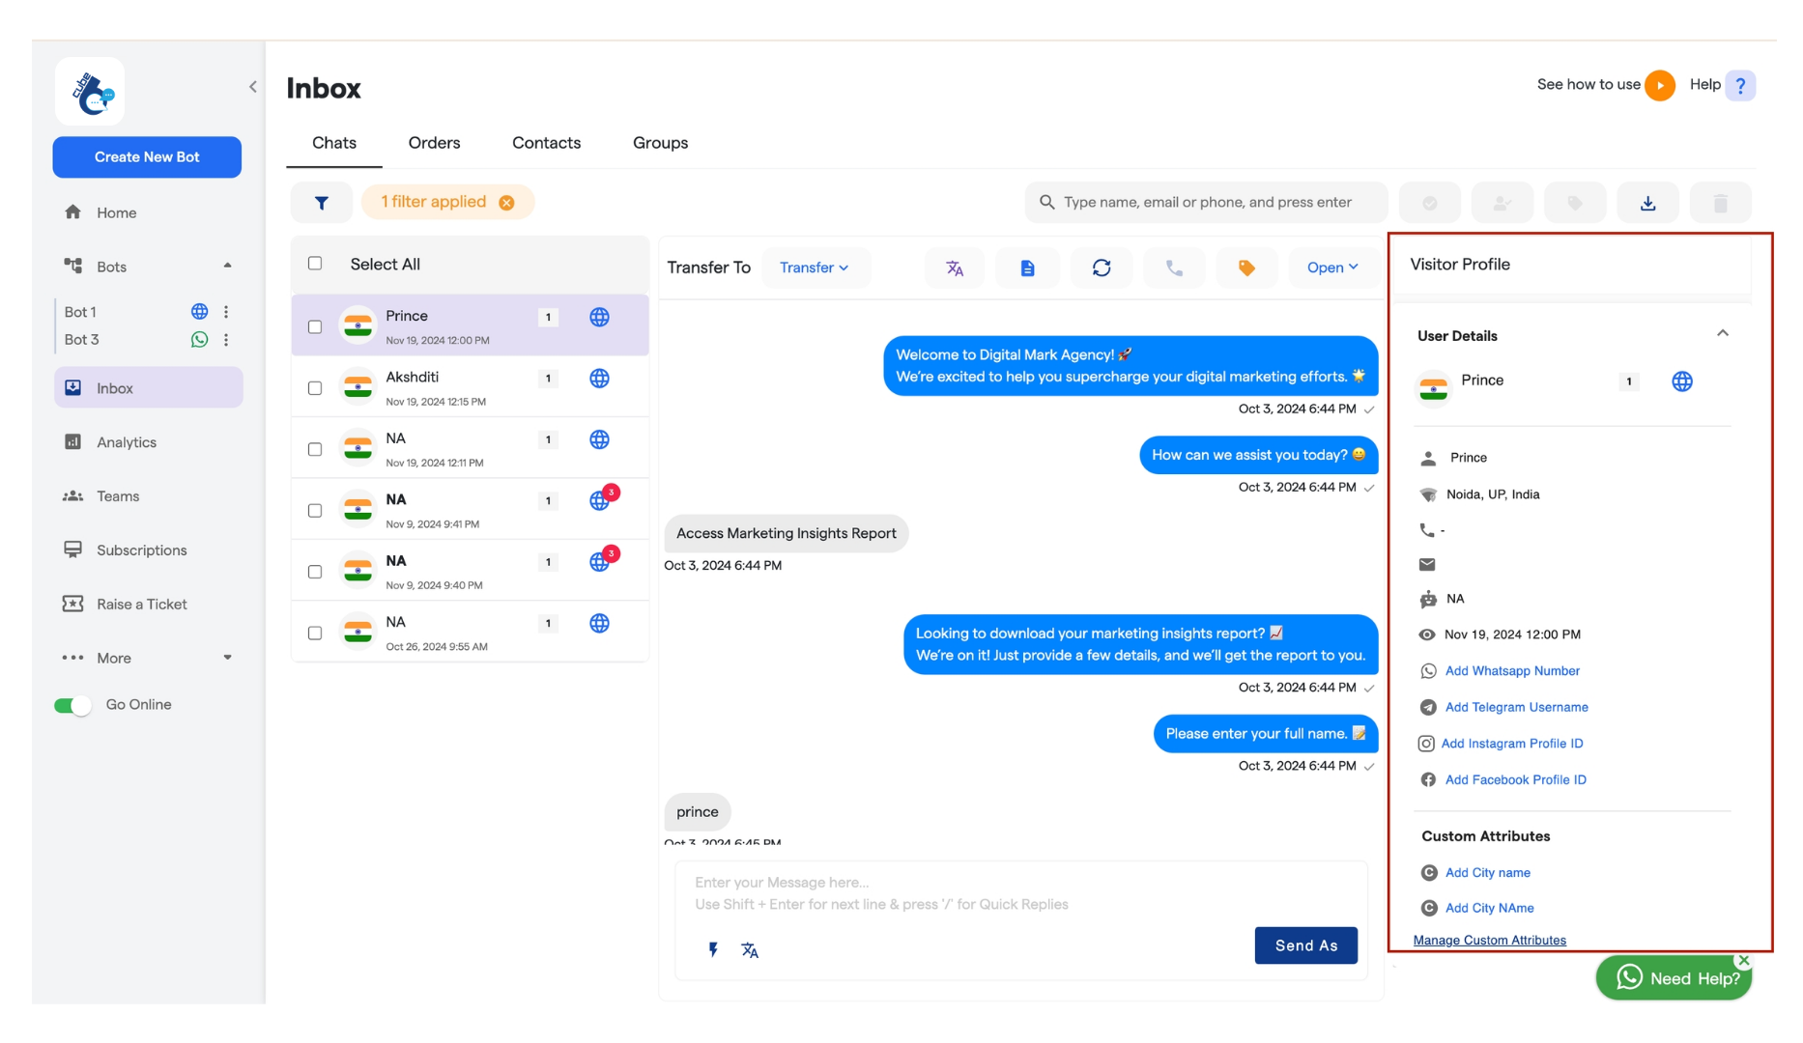Image resolution: width=1803 pixels, height=1043 pixels.
Task: Click the Add Facebook Profile ID link
Action: (x=1515, y=780)
